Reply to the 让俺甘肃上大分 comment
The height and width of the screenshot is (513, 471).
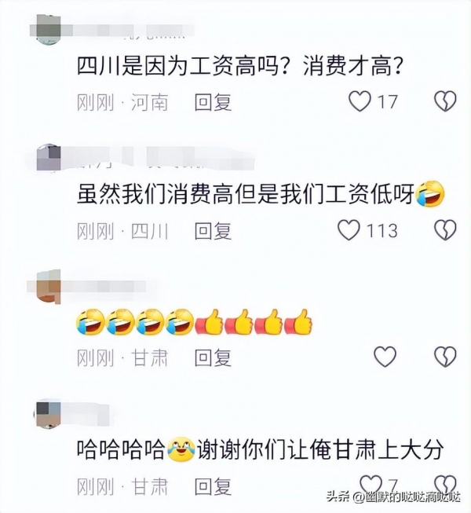[x=213, y=486]
